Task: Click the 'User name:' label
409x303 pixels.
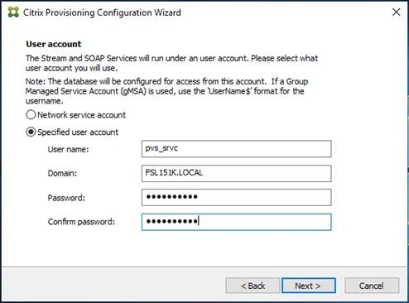Action: tap(68, 149)
